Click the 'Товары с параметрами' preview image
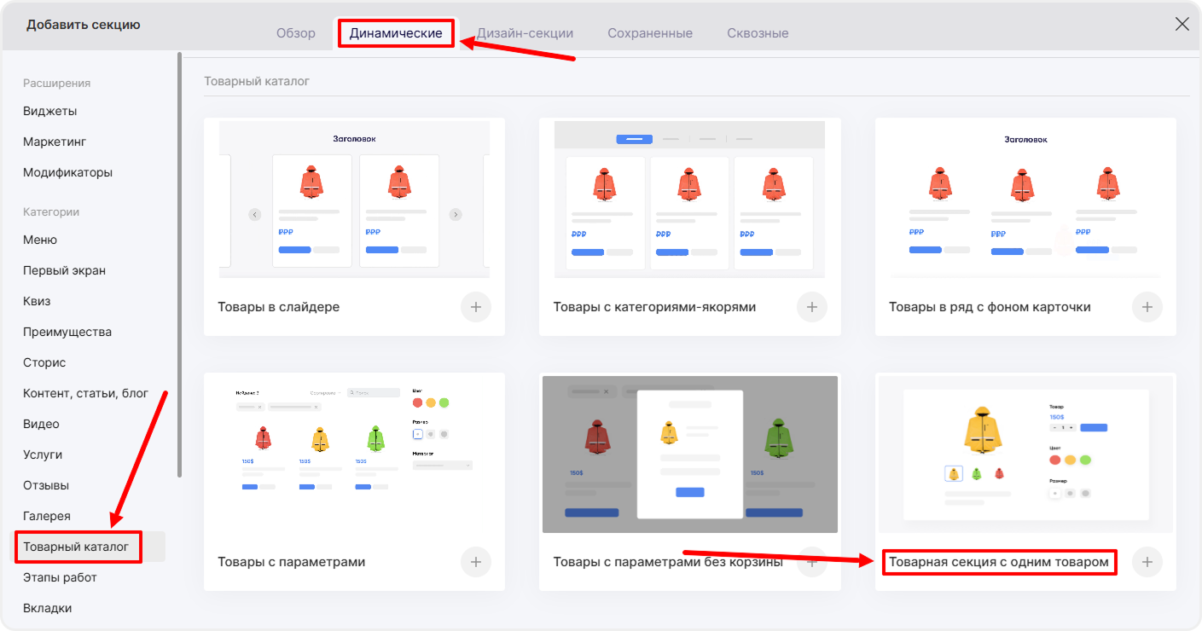Image resolution: width=1202 pixels, height=631 pixels. click(354, 452)
